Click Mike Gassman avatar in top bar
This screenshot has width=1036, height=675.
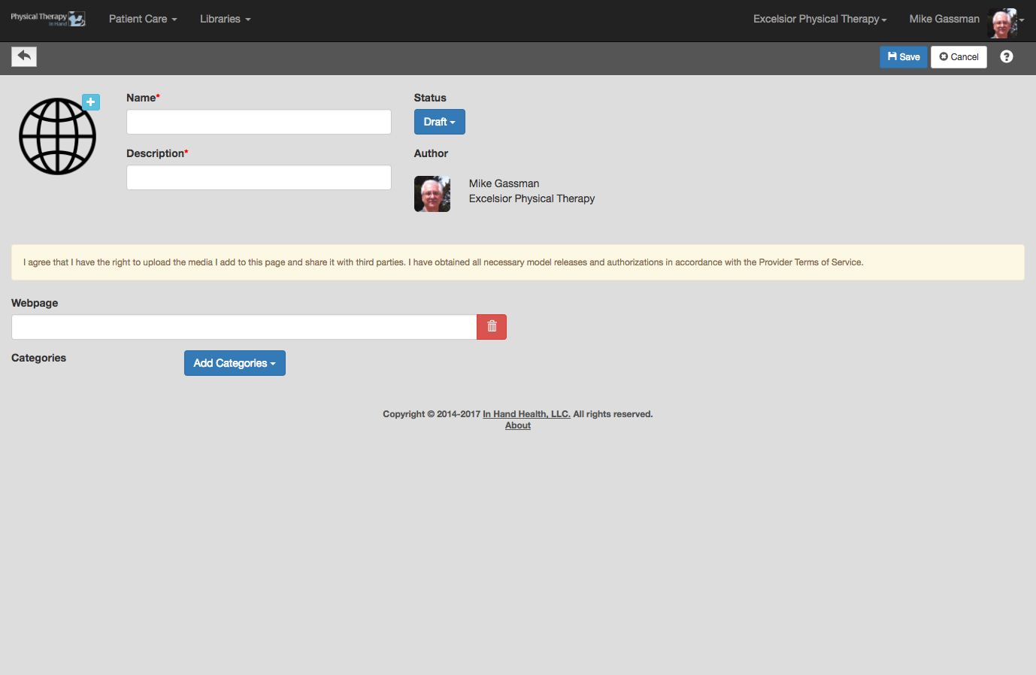[x=1002, y=23]
